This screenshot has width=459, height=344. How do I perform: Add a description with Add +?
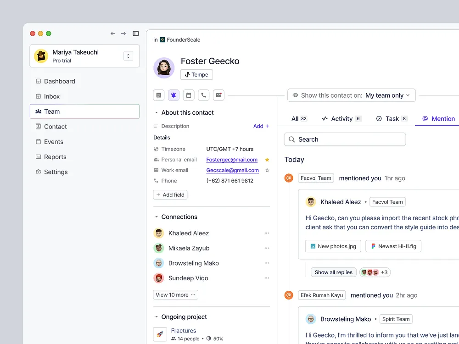click(261, 126)
